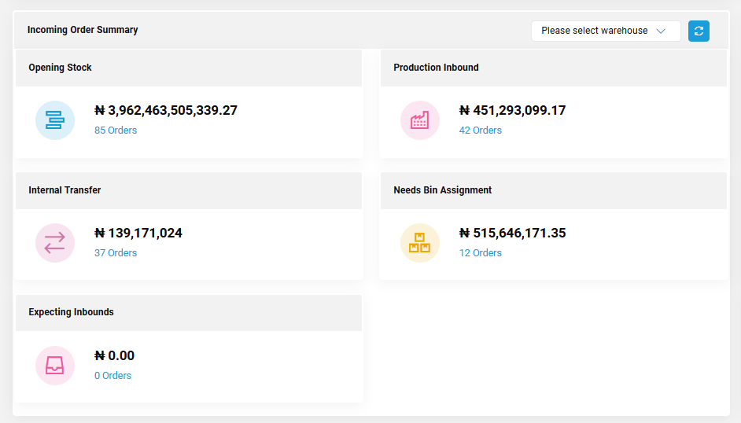Select the Internal Transfer card header

(189, 191)
